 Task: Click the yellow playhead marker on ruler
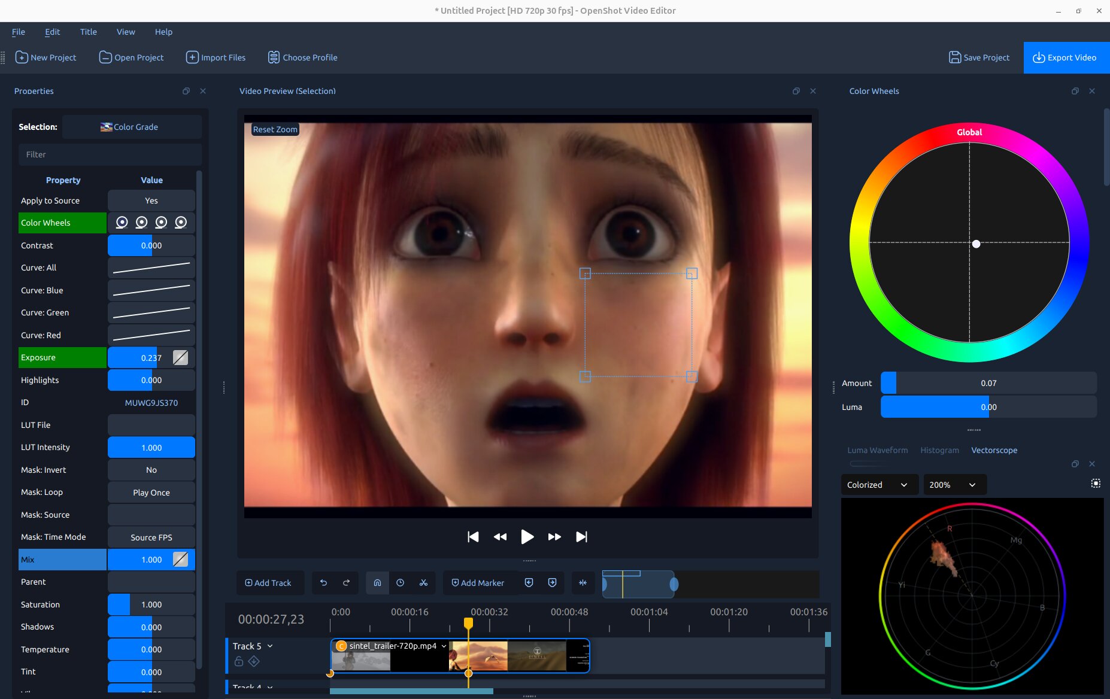pyautogui.click(x=469, y=623)
